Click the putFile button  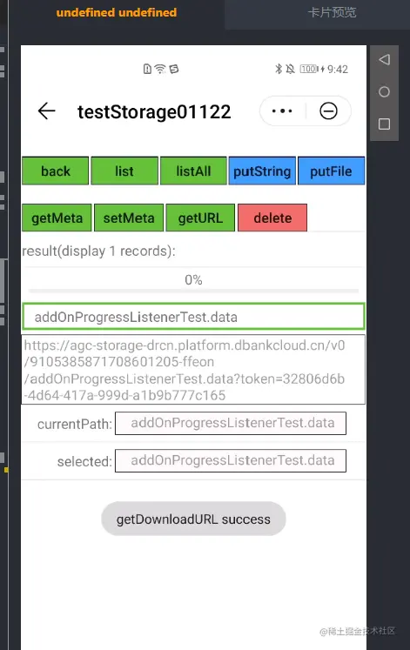click(331, 171)
